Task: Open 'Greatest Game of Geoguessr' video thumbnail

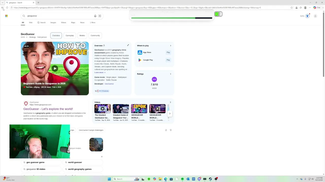Action: [x=121, y=109]
